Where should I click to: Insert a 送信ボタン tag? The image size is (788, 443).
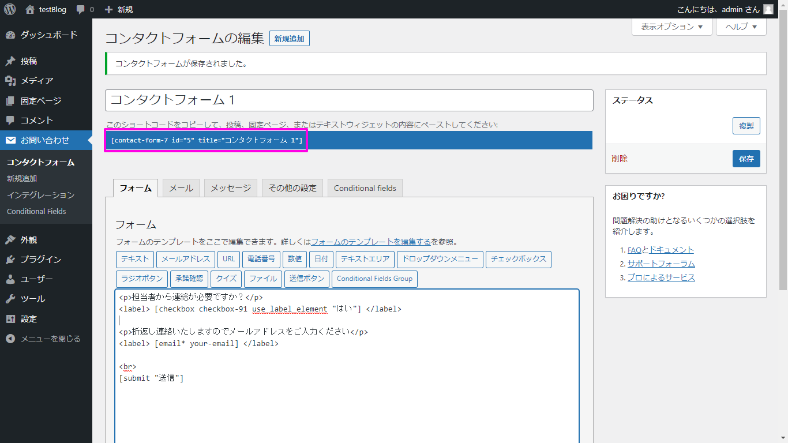[x=307, y=279]
